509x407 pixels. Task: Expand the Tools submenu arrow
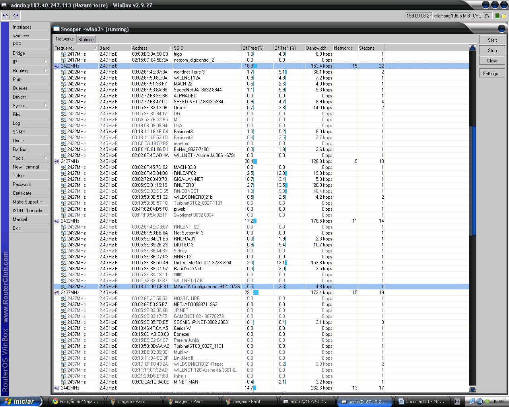point(46,158)
